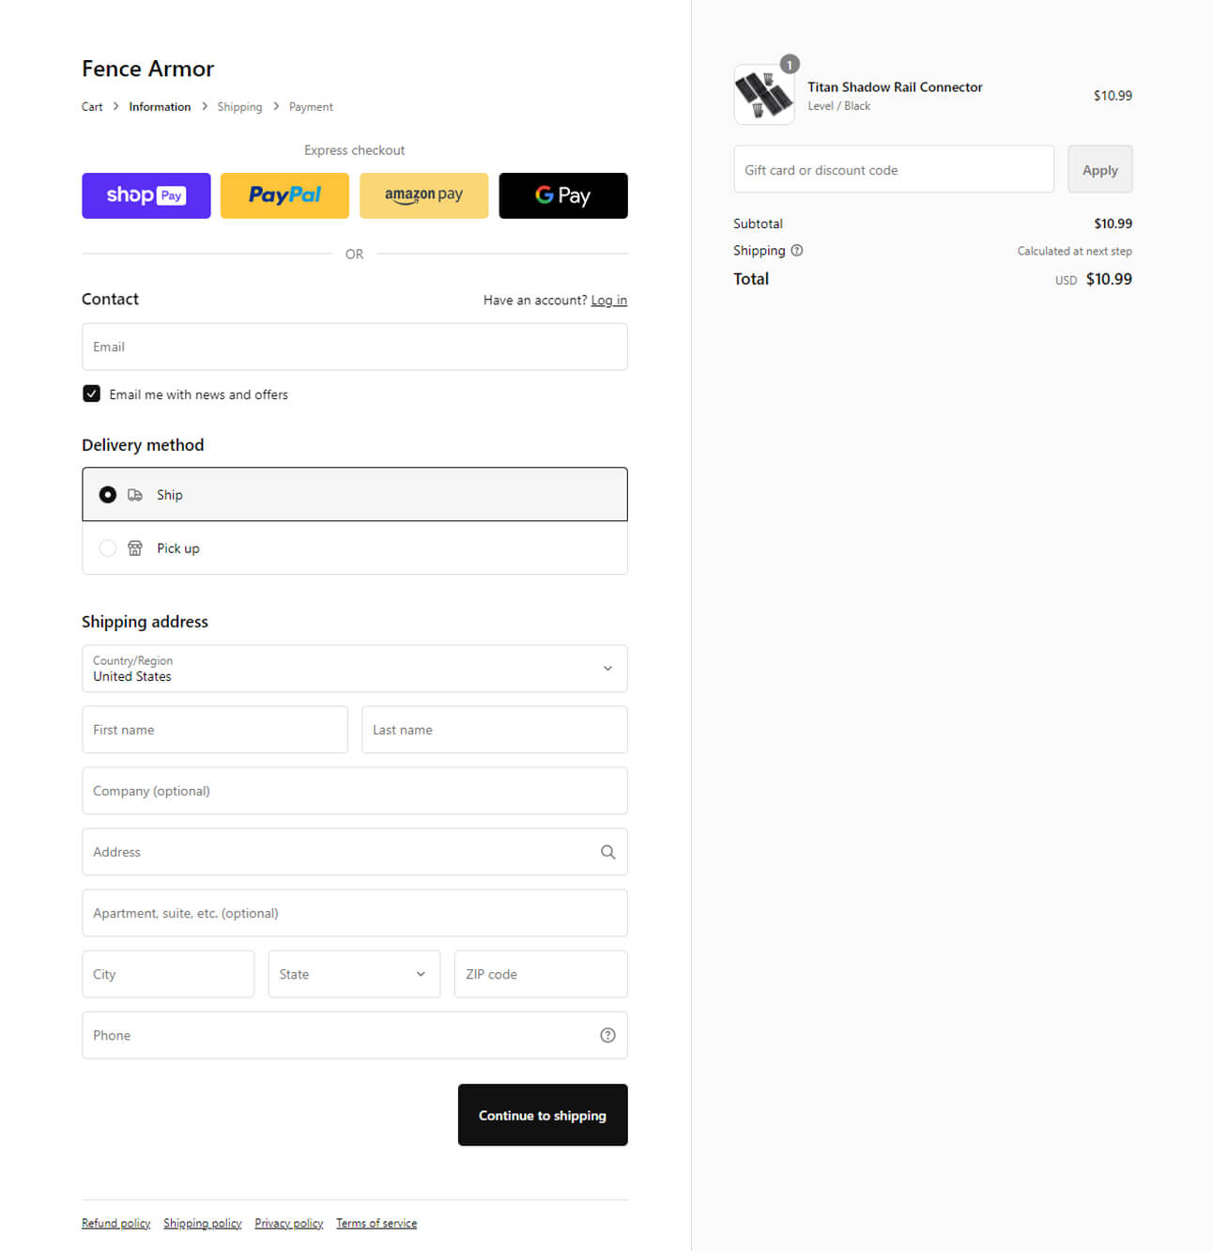Click the Titan Shadow Rail Connector thumbnail
Screen dimensions: 1213x1251
[763, 95]
